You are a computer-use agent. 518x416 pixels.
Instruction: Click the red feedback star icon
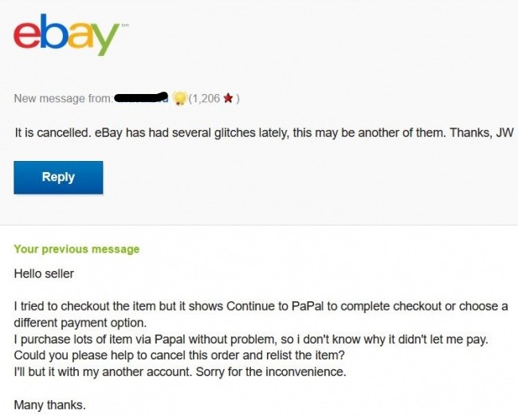point(228,98)
